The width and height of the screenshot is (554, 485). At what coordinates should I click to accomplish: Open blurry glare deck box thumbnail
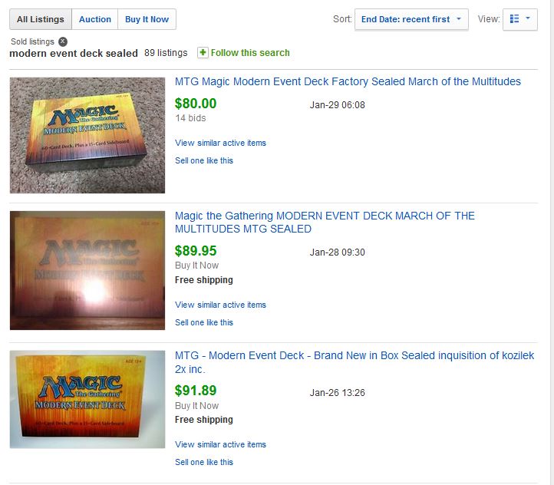(87, 271)
